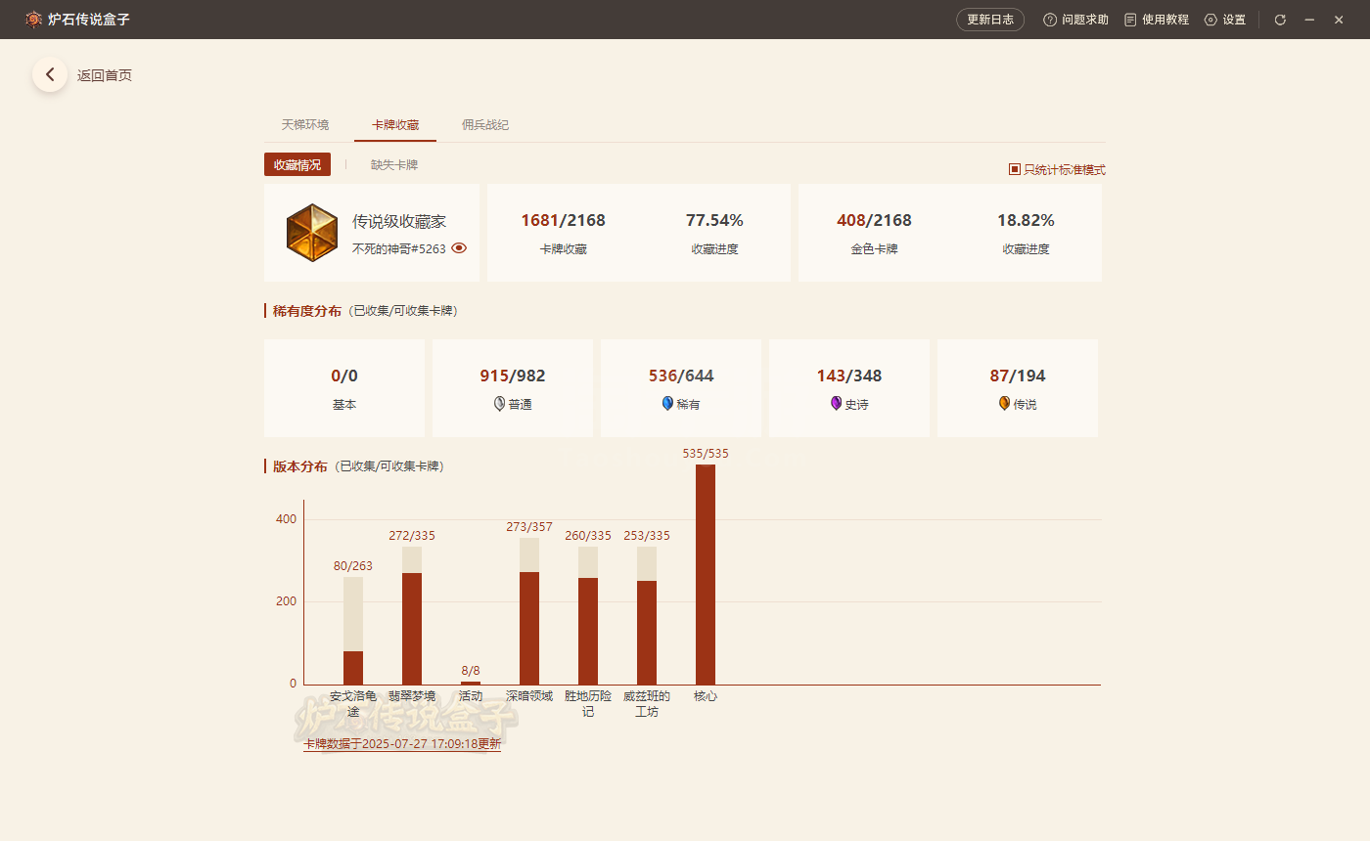
Task: Click the 稀有 blue gem icon
Action: 668,403
